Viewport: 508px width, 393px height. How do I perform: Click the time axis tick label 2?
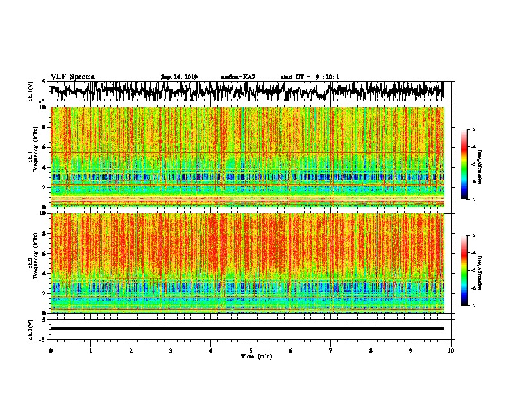click(x=131, y=351)
